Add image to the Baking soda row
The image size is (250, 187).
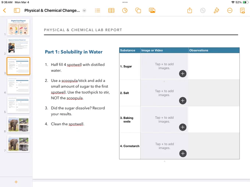pos(183,127)
